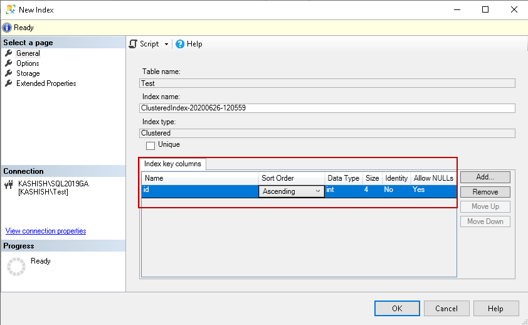Go to the Storage page
The height and width of the screenshot is (325, 528).
point(28,73)
